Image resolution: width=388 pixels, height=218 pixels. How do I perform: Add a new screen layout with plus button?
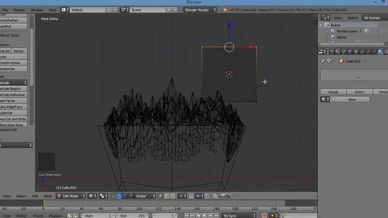(109, 10)
